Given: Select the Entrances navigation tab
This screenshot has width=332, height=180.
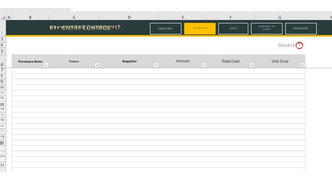Looking at the screenshot, I should (x=200, y=28).
